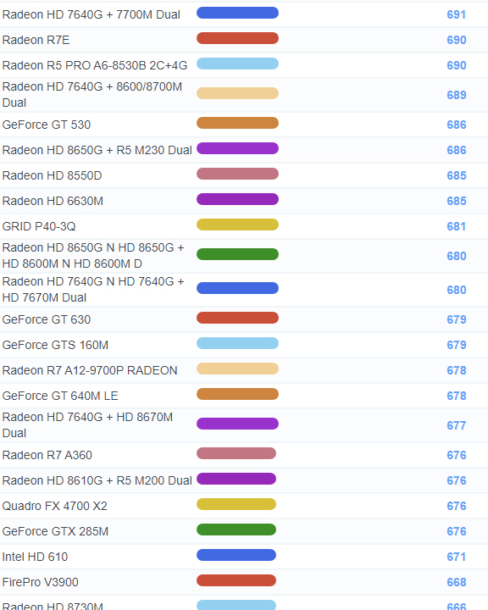488x610 pixels.
Task: Open Radeon HD 8650G N HD 8650G + HD 8600M name
Action: (x=93, y=256)
